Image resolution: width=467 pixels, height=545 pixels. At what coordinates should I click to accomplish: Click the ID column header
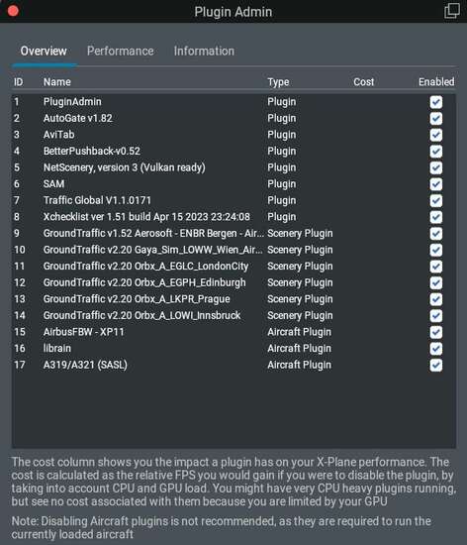18,82
